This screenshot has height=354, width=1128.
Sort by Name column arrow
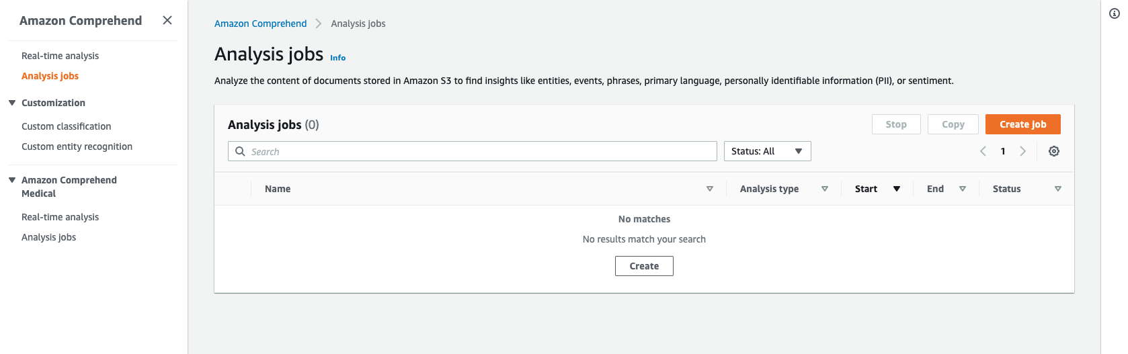pos(710,189)
